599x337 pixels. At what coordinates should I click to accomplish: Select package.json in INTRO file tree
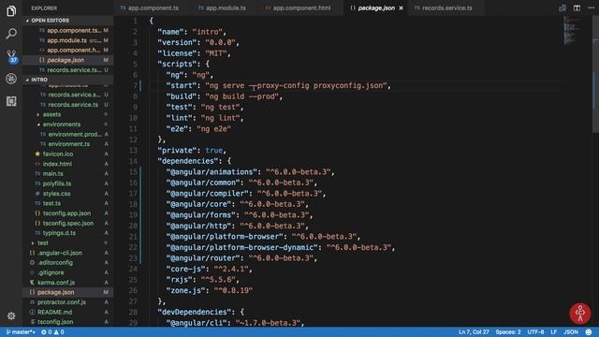[68, 292]
